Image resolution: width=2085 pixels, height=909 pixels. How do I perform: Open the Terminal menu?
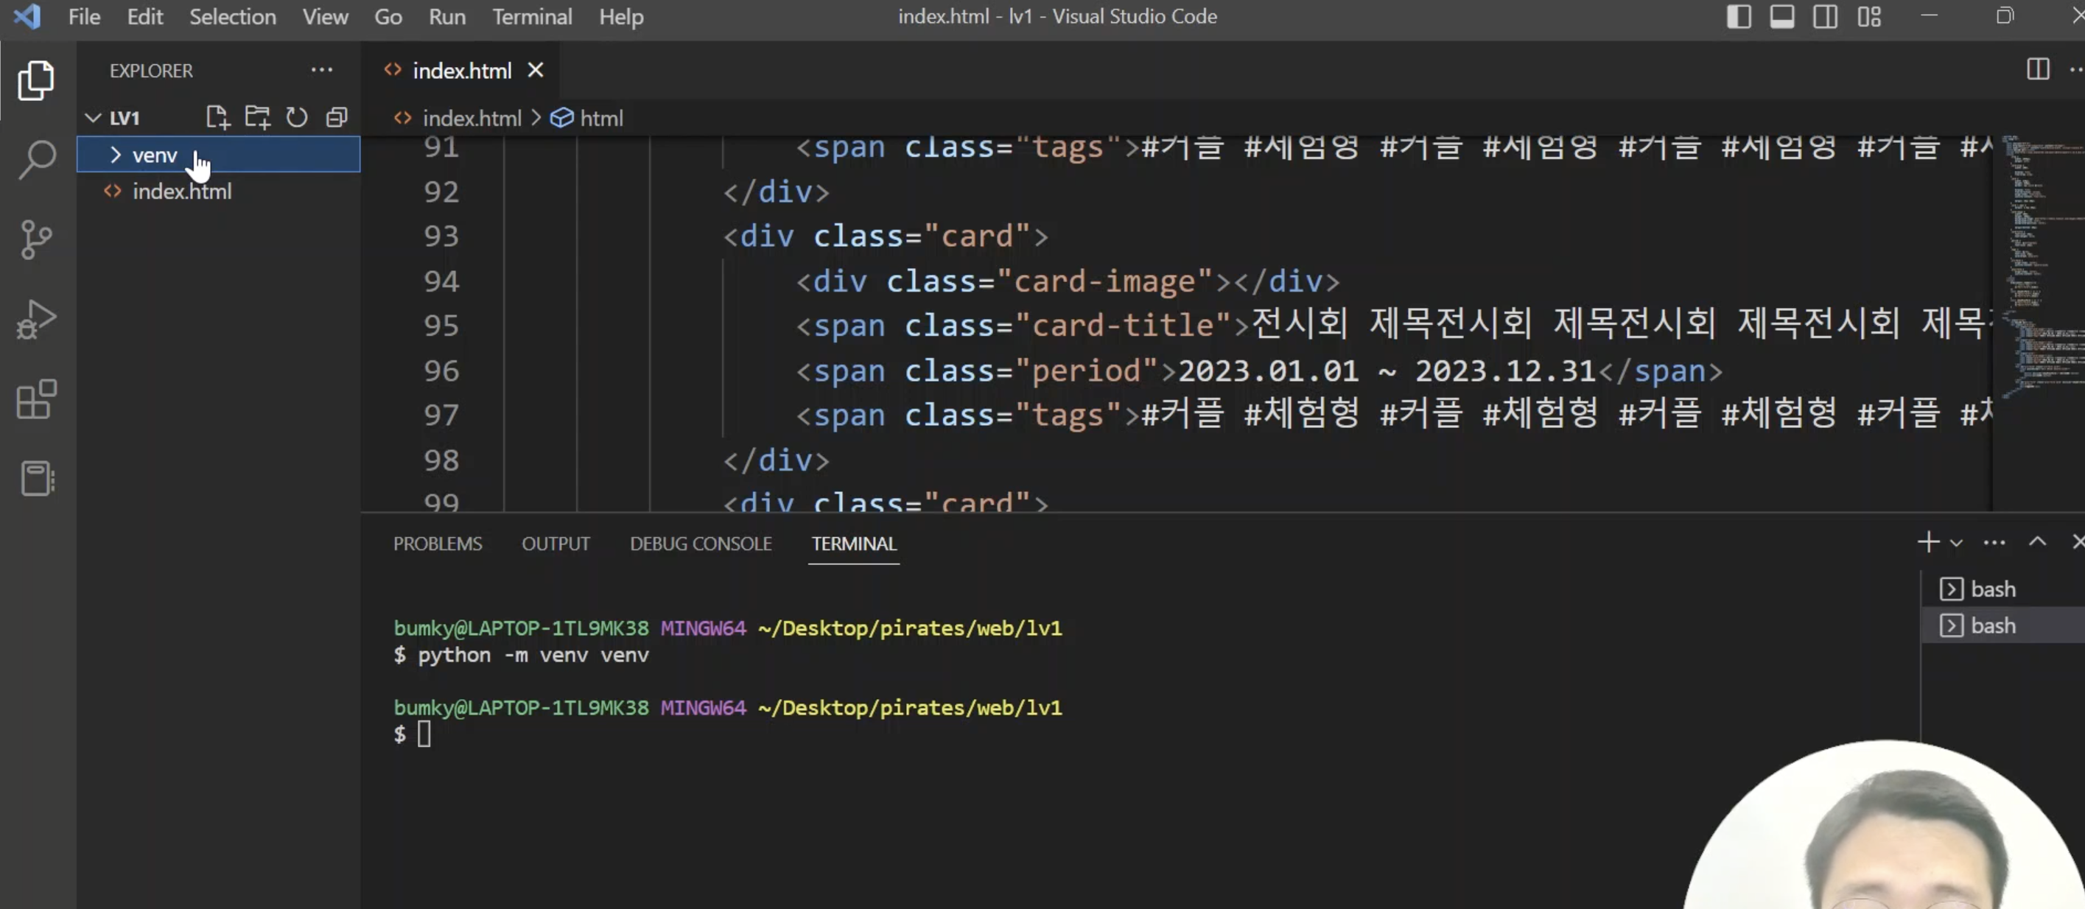(532, 16)
